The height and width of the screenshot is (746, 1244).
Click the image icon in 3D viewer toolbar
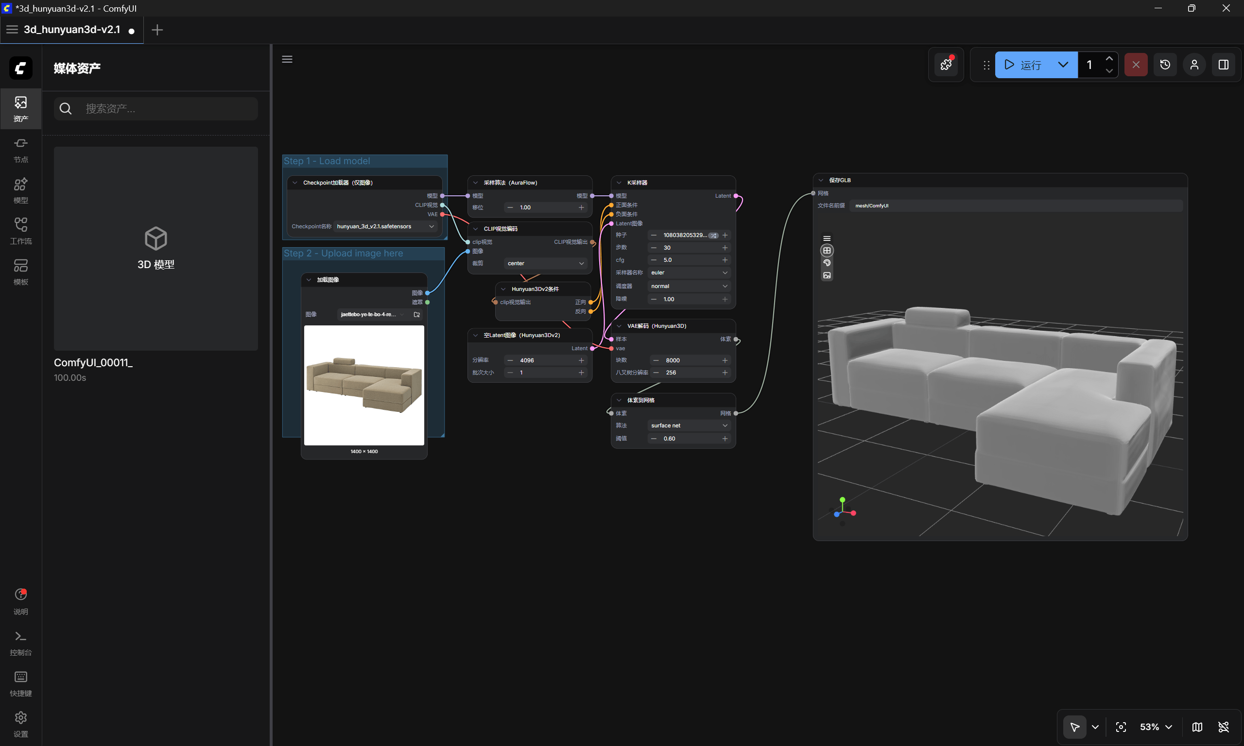(827, 275)
